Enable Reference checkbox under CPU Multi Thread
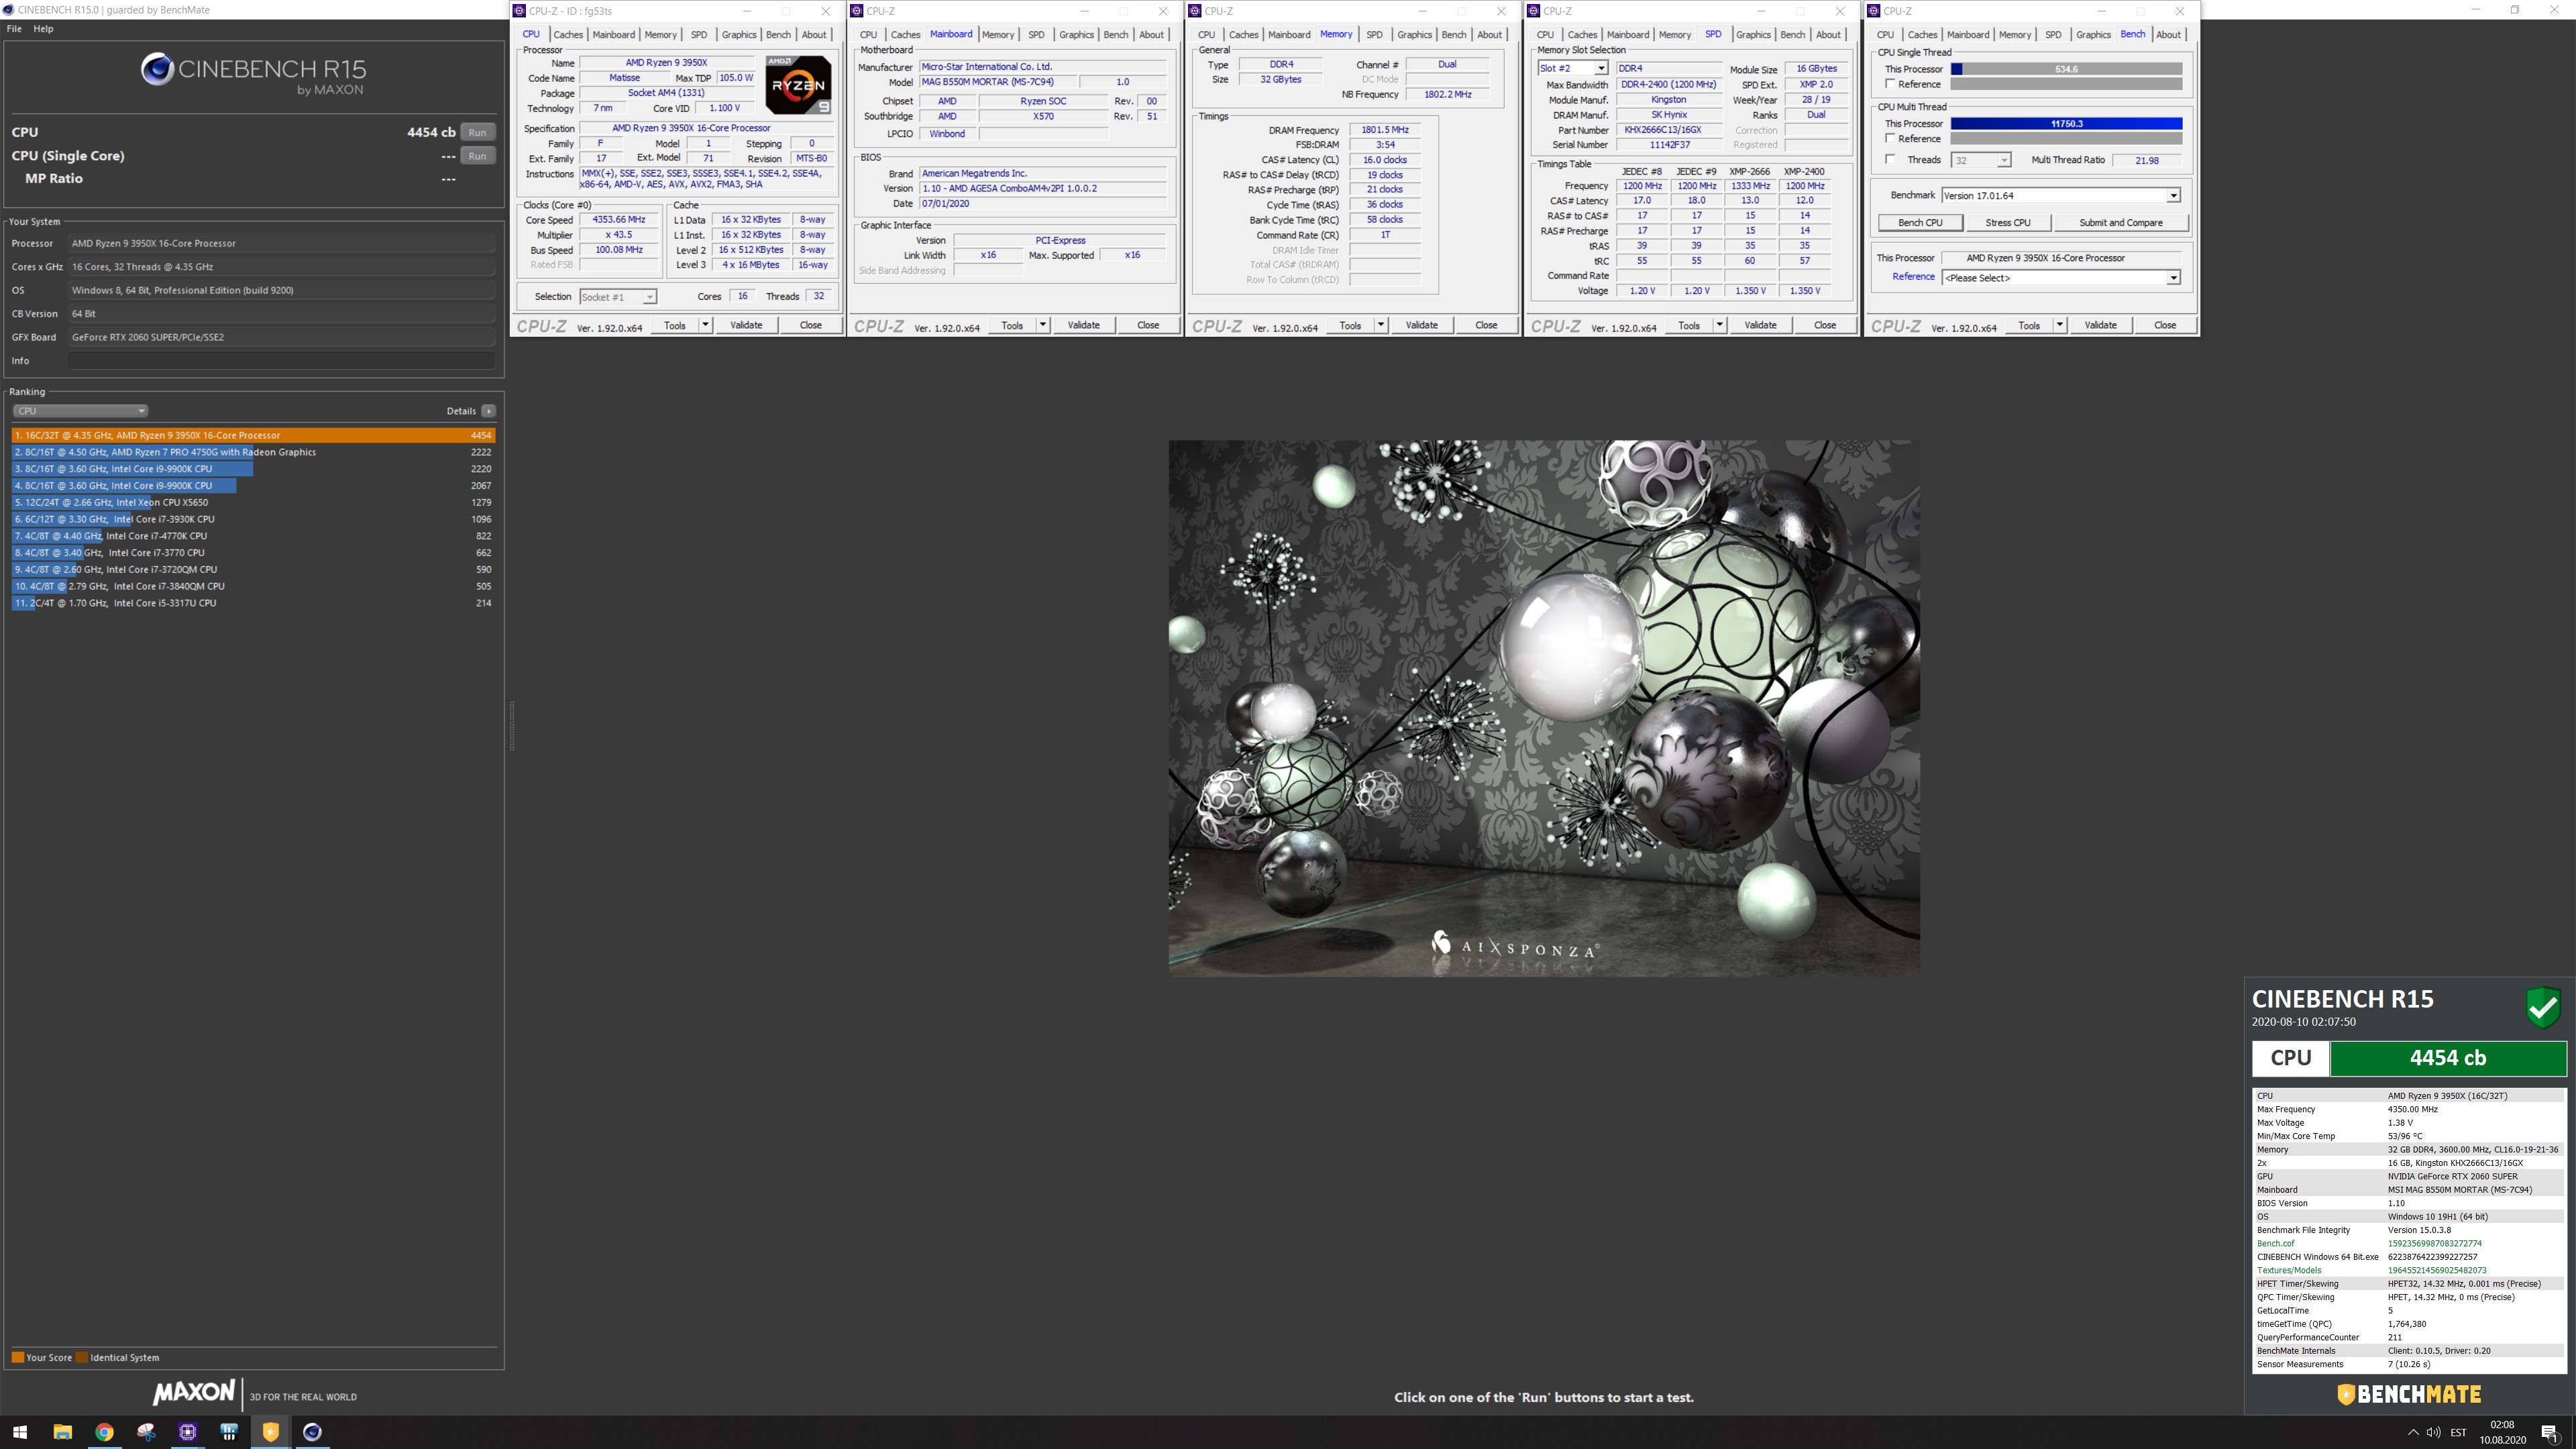 1890,138
